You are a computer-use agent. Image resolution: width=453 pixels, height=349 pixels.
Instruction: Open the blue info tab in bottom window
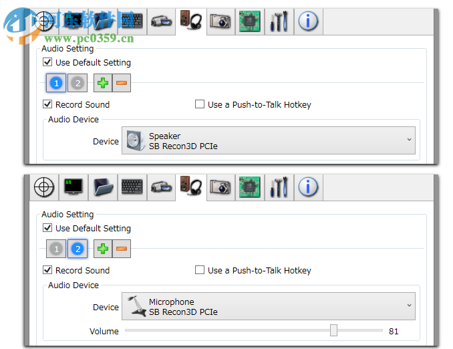[x=308, y=187]
